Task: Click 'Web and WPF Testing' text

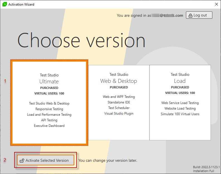Action: point(119,97)
